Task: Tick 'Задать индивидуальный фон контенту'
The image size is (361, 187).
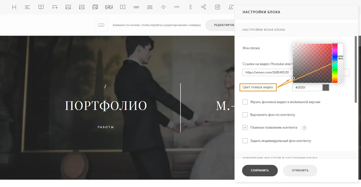Action: [x=245, y=141]
